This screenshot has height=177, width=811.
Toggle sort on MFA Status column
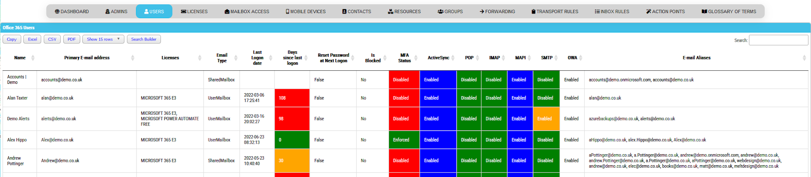tap(416, 58)
